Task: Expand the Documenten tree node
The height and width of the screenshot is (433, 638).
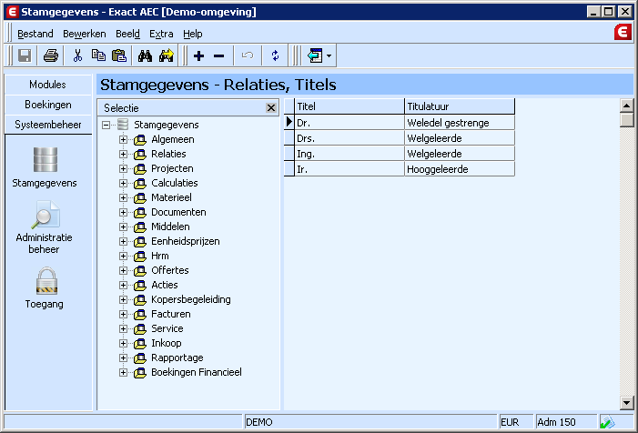Action: point(123,212)
